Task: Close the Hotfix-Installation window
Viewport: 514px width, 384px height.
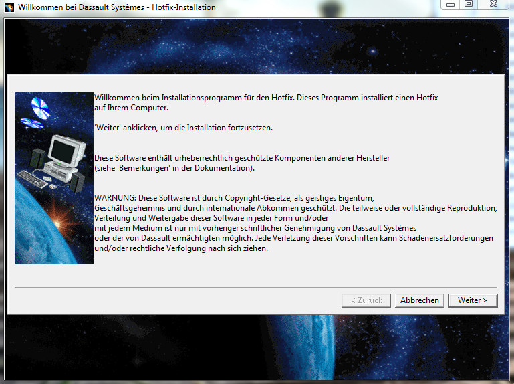Action: point(494,4)
